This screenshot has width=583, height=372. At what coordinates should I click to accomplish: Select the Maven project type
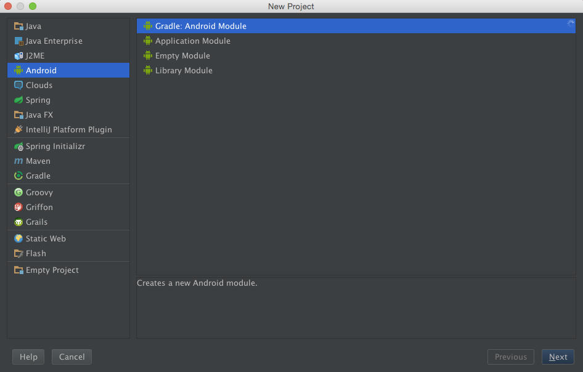(68, 161)
